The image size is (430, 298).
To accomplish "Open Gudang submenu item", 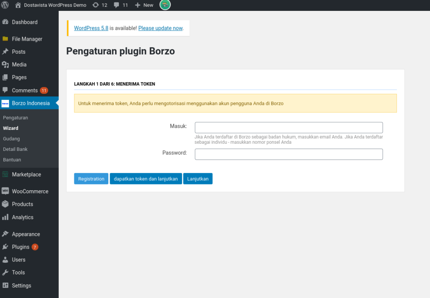I will click(x=11, y=139).
